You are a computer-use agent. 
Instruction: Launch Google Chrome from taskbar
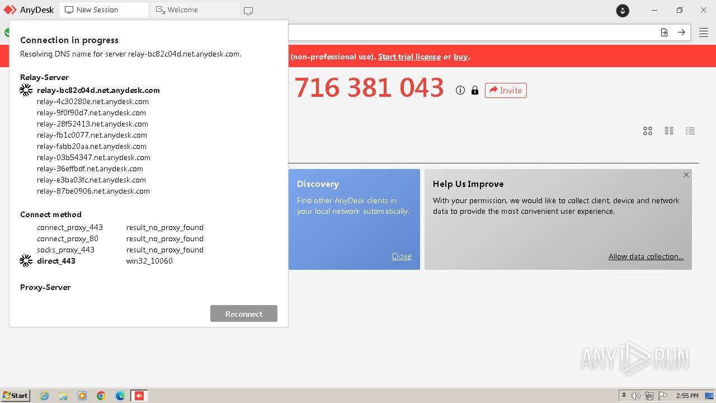(101, 396)
